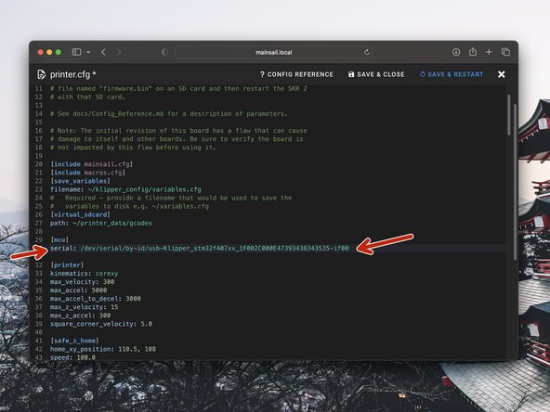Click the kinematics: corexy line
The width and height of the screenshot is (550, 412).
click(85, 273)
